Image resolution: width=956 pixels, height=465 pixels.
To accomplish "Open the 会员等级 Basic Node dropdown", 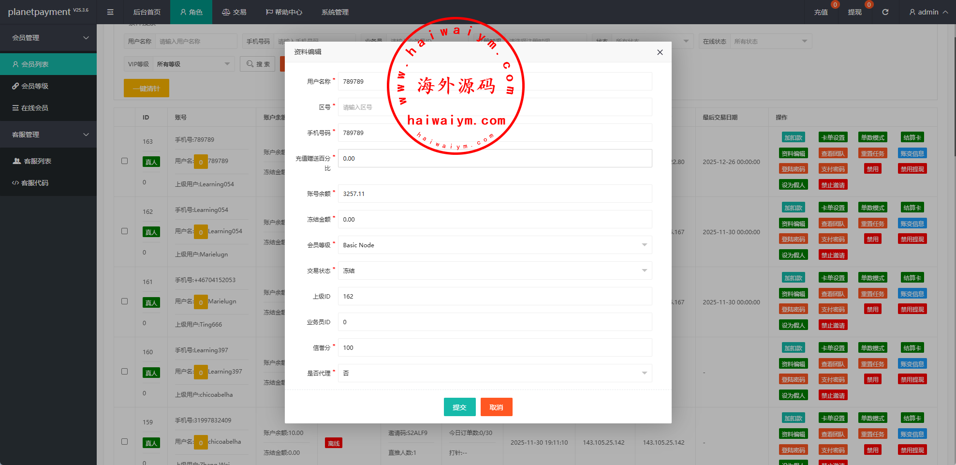I will pyautogui.click(x=494, y=245).
